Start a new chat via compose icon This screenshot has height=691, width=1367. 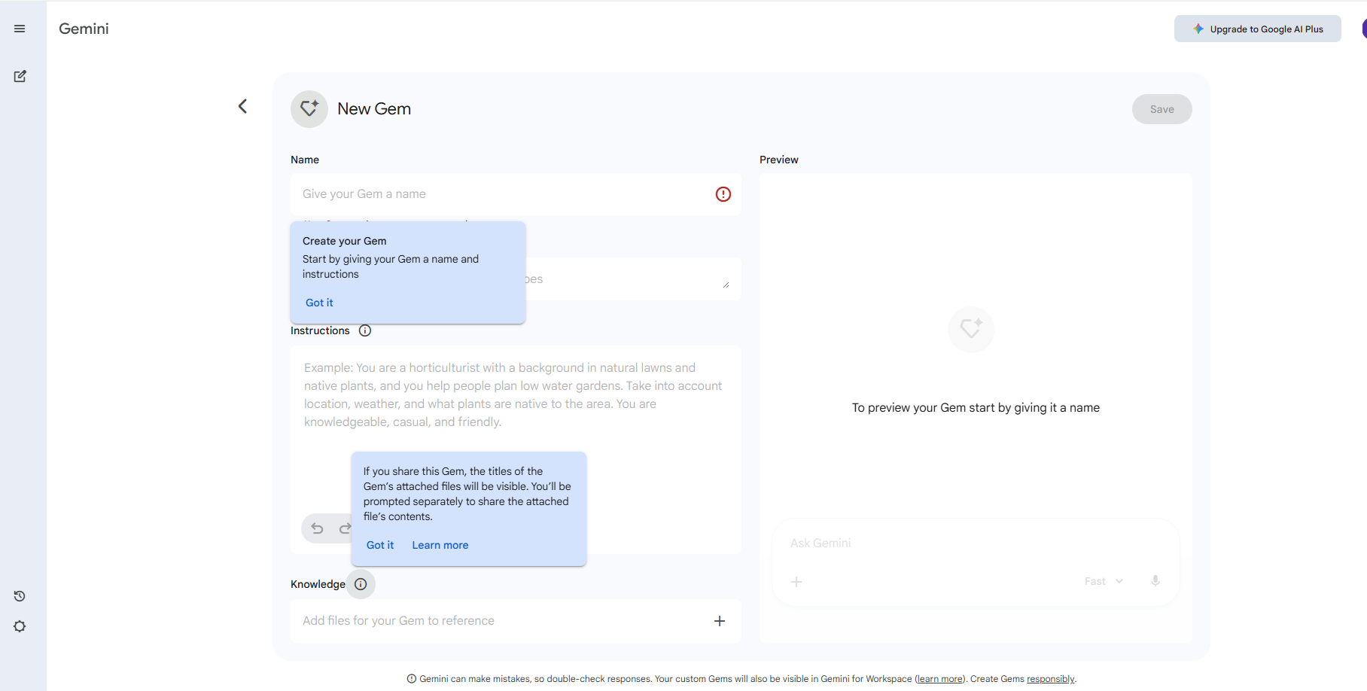[20, 76]
